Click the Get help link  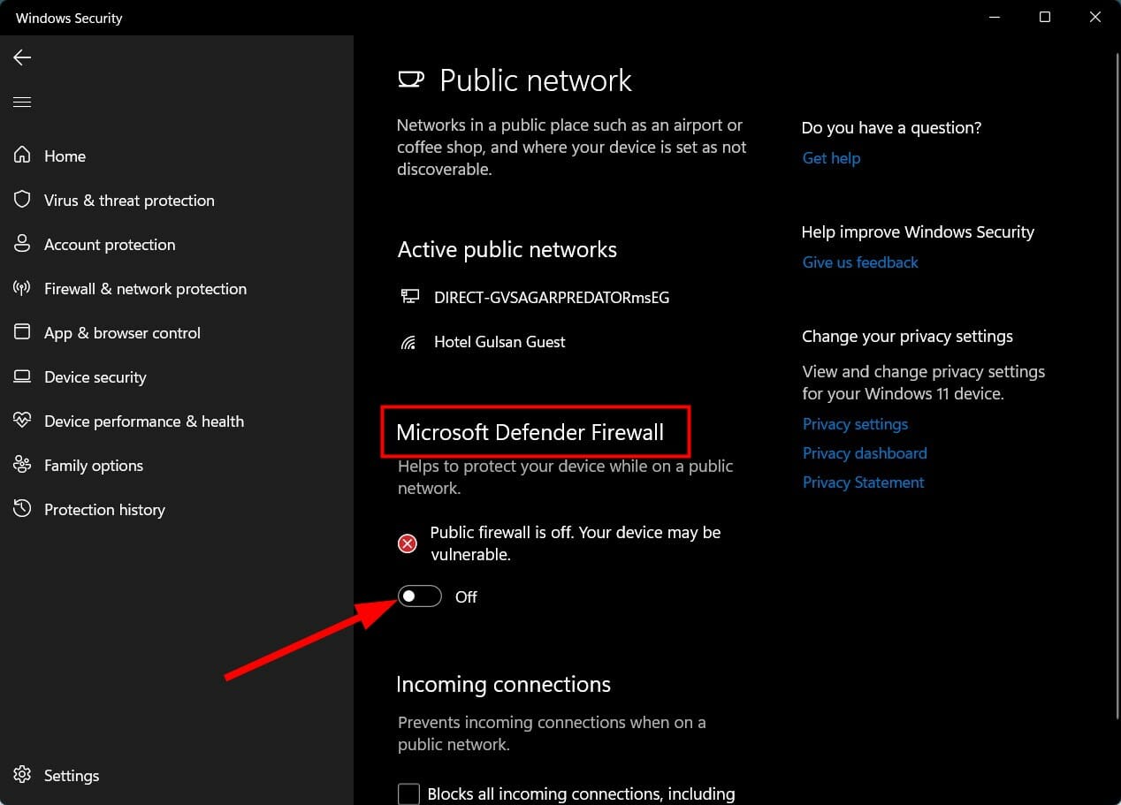click(x=831, y=158)
